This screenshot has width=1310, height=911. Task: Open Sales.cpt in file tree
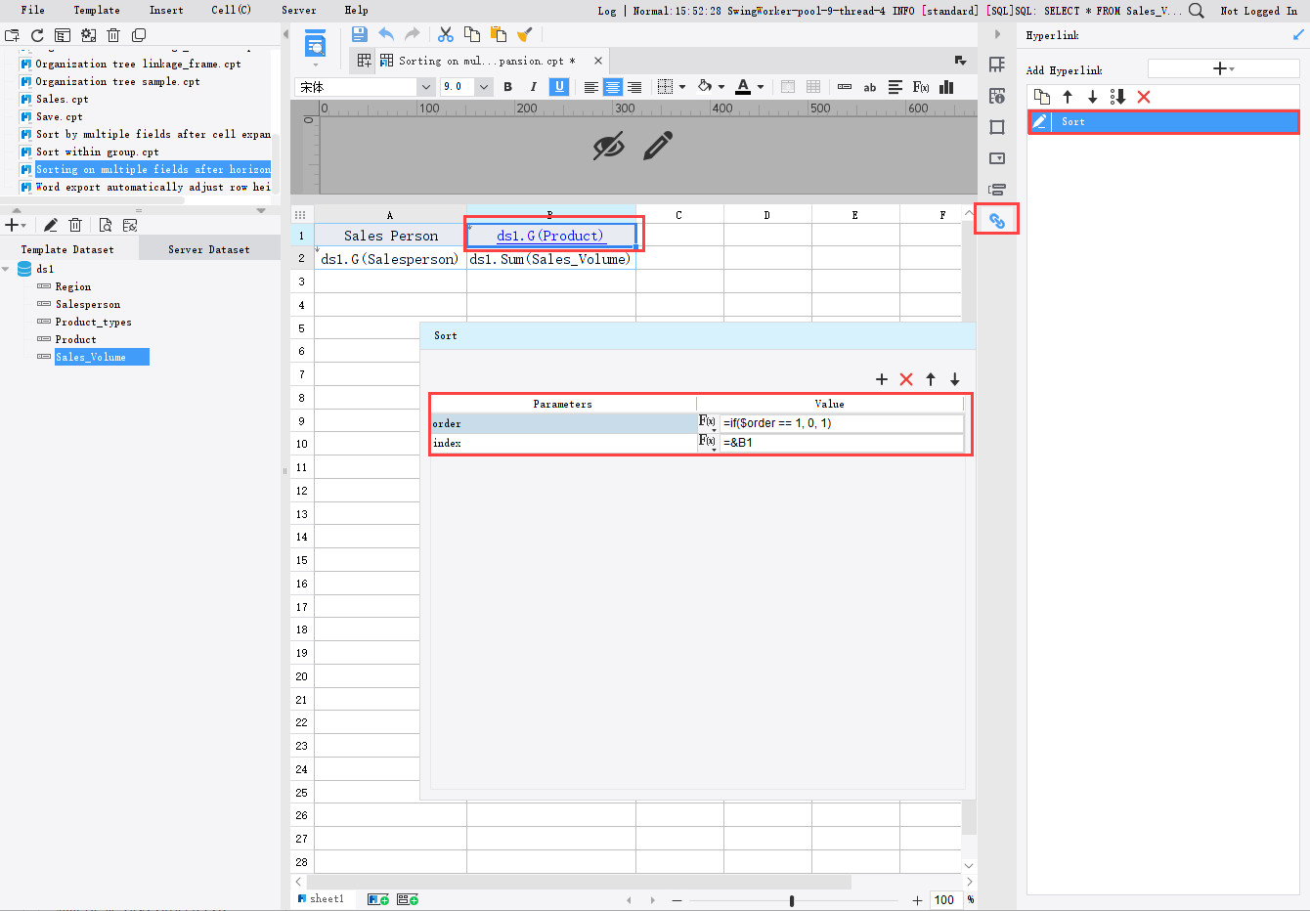pyautogui.click(x=62, y=99)
